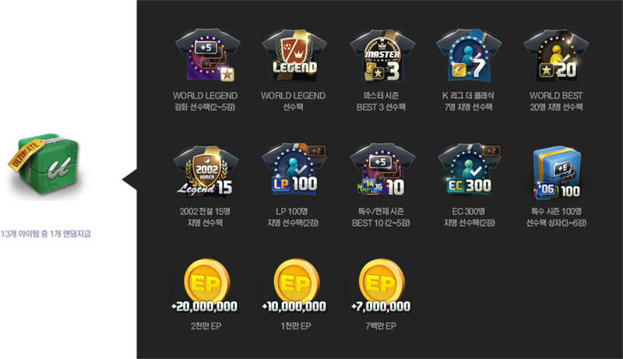
Task: Click the 특수 시즌 100명 선수팩 상자 label
Action: click(x=556, y=216)
